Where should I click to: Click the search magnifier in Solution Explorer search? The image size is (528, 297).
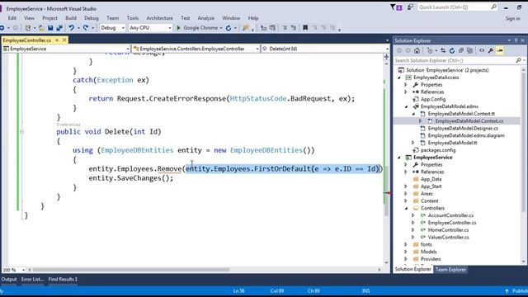518,60
